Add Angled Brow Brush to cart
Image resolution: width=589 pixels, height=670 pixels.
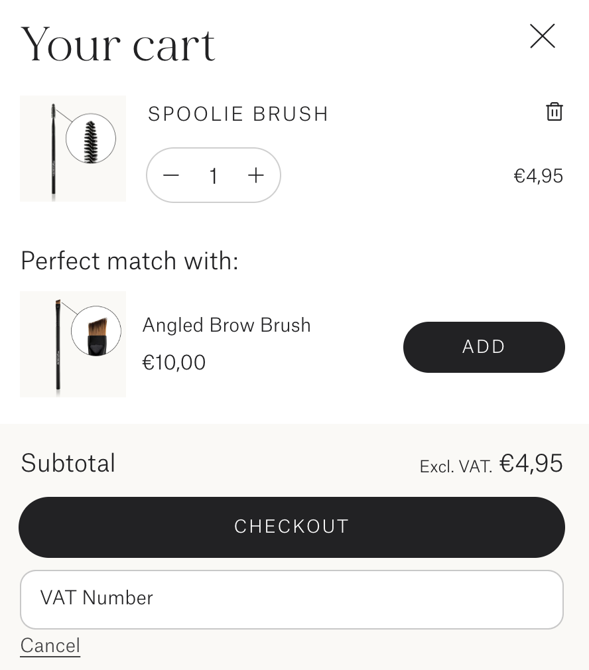click(x=484, y=347)
